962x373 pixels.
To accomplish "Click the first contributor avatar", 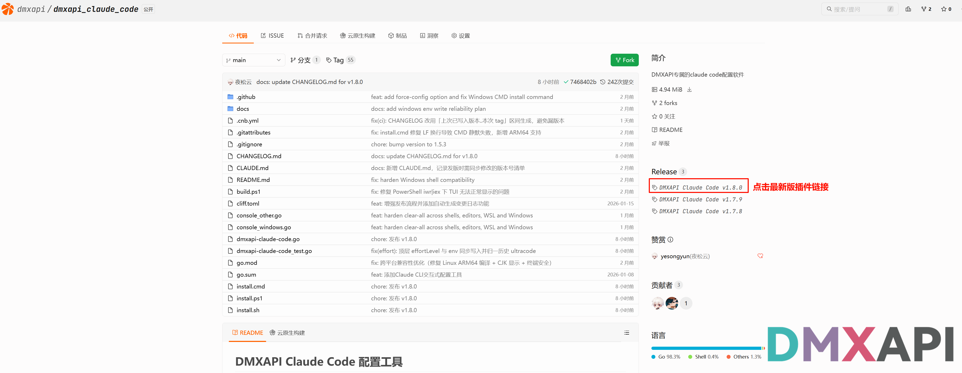I will coord(658,303).
